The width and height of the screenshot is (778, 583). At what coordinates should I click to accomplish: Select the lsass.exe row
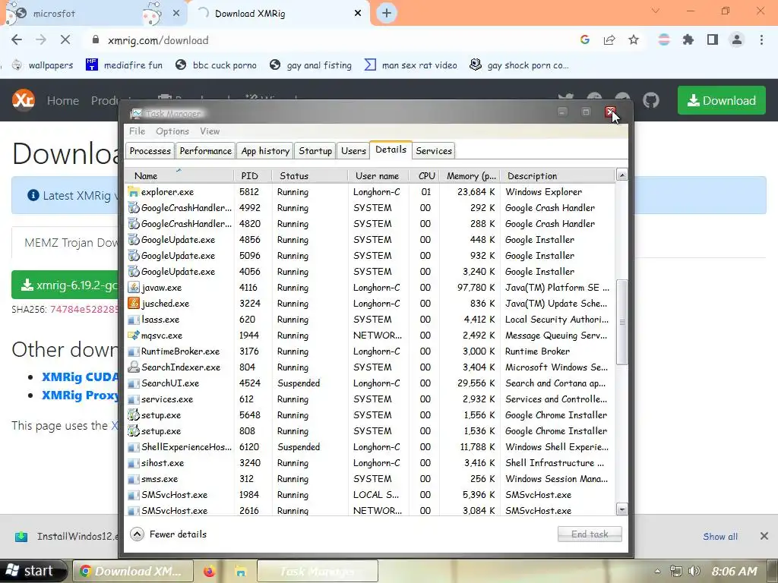click(370, 320)
